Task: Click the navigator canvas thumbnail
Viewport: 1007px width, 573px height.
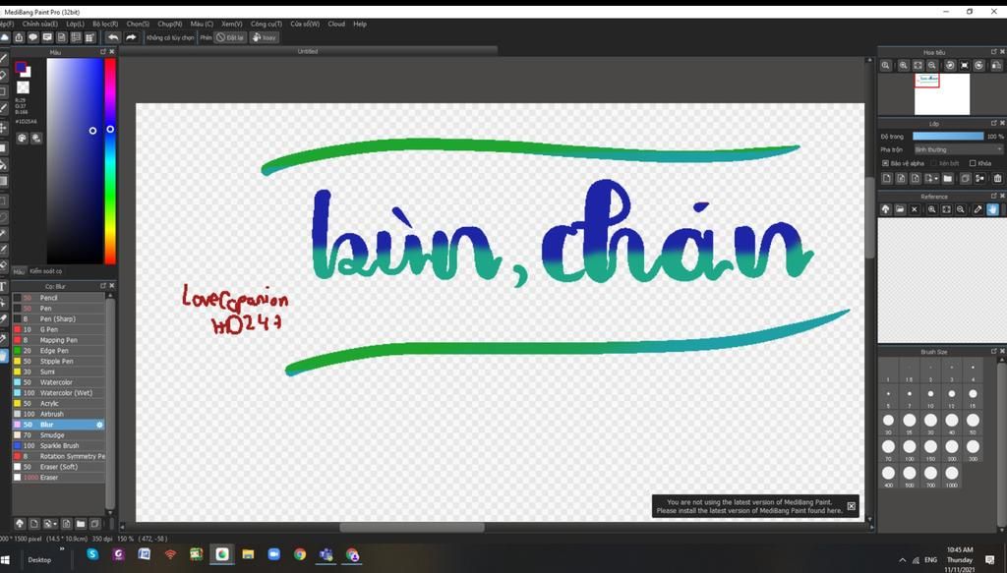Action: [942, 94]
